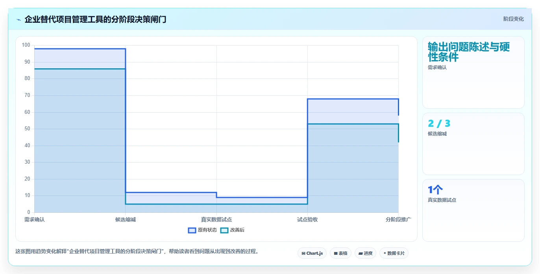
Task: Toggle the 改善后 legend swatch
Action: tap(224, 230)
